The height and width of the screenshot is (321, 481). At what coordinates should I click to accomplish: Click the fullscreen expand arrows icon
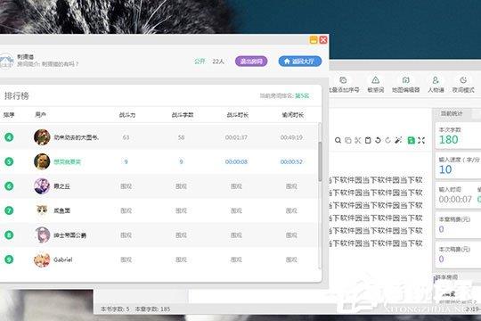421,140
